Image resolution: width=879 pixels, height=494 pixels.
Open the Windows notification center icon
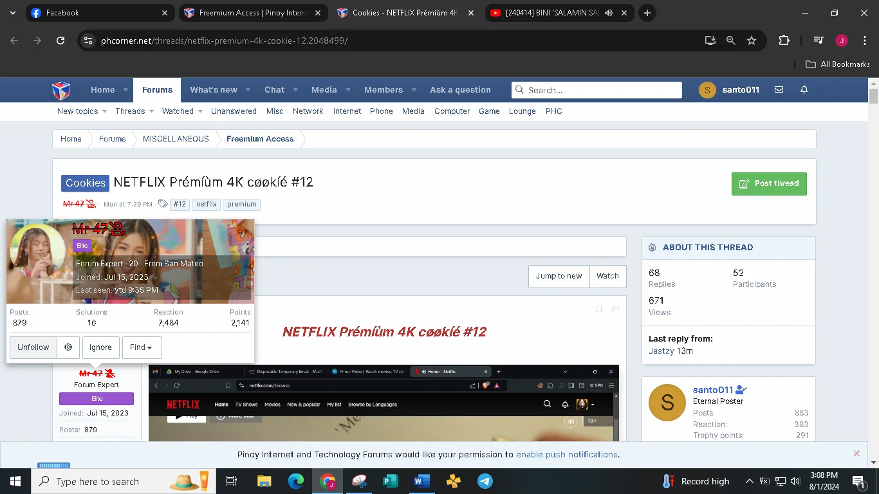[x=858, y=481]
